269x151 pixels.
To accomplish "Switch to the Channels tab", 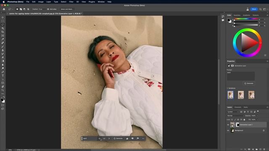I will [x=238, y=107].
